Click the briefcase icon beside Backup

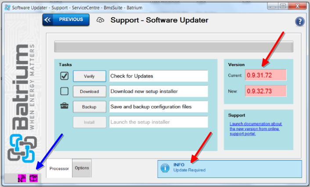64,106
